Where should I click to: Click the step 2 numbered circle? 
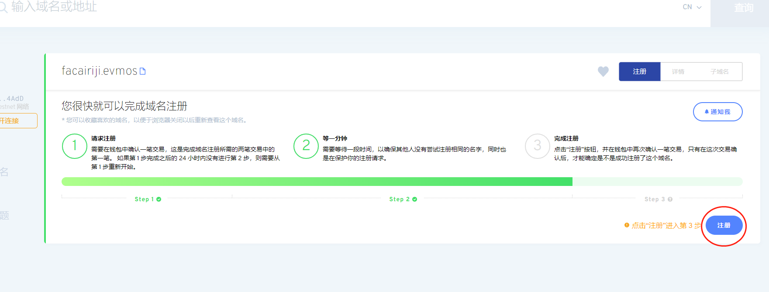306,146
